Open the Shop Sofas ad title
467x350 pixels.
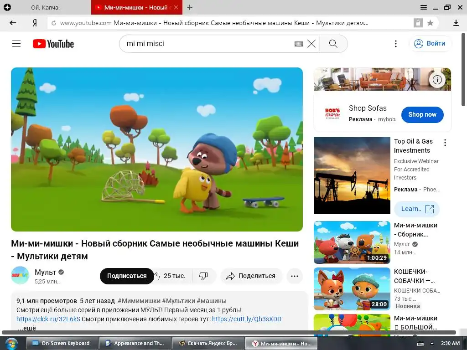[x=368, y=108]
